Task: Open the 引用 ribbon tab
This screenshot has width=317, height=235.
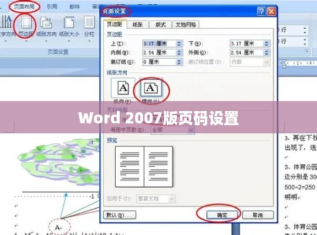Action: coord(52,6)
